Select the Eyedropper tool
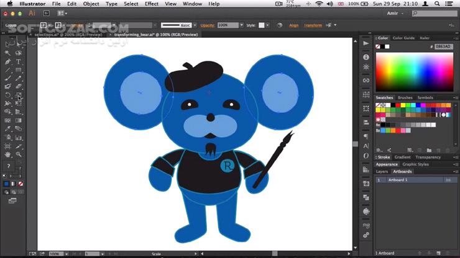This screenshot has width=460, height=258. tap(7, 129)
